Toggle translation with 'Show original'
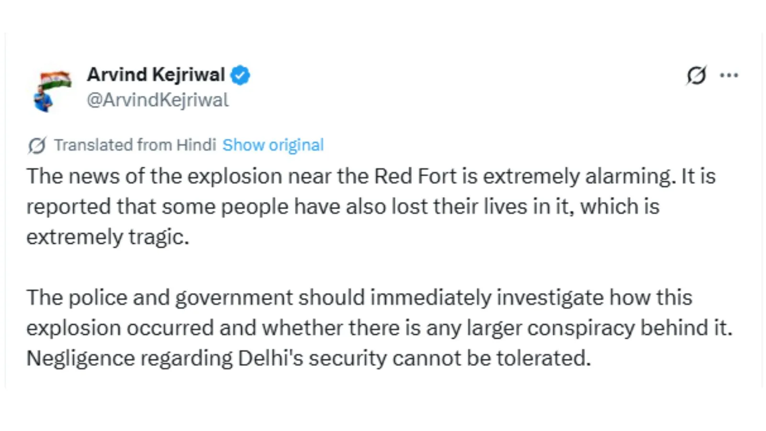 click(273, 145)
